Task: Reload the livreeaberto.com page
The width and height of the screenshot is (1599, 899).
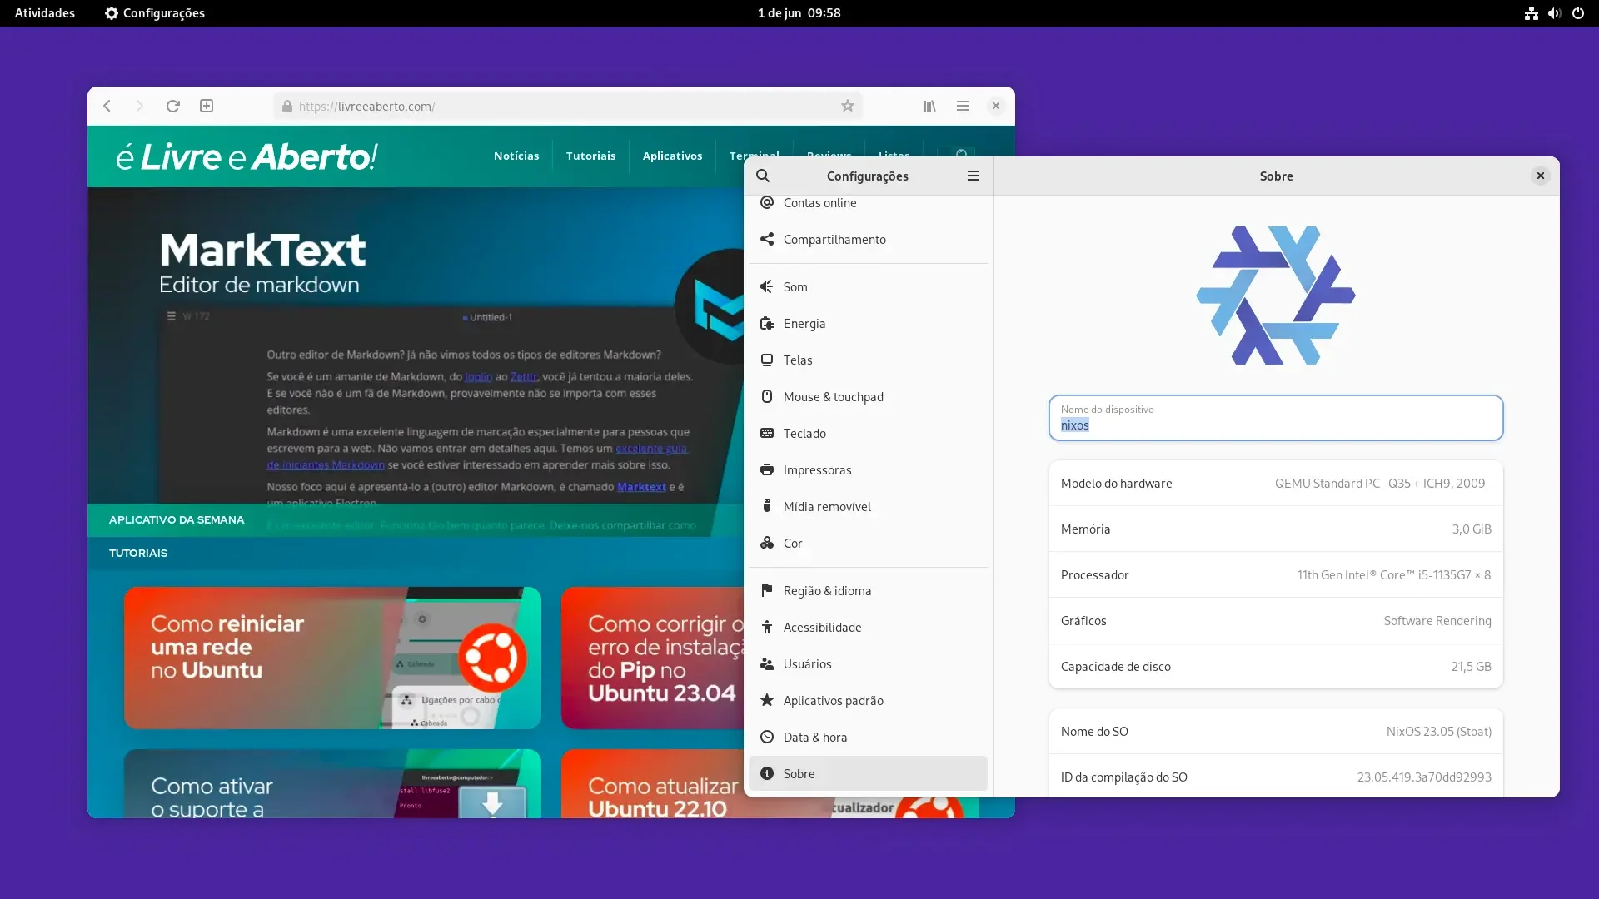Action: click(x=173, y=106)
